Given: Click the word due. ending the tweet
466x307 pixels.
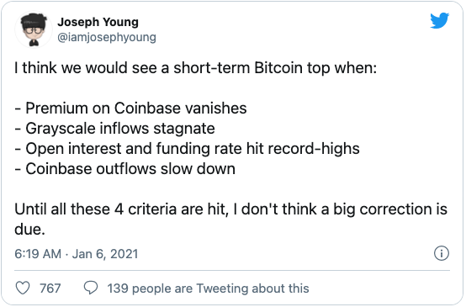Looking at the screenshot, I should (x=29, y=229).
